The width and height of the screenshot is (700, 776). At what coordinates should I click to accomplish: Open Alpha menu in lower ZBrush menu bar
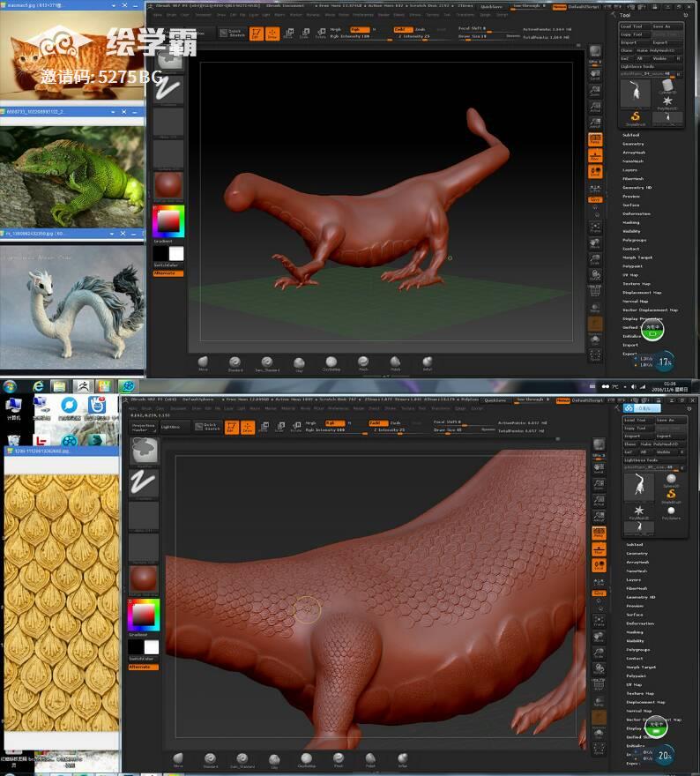click(133, 409)
